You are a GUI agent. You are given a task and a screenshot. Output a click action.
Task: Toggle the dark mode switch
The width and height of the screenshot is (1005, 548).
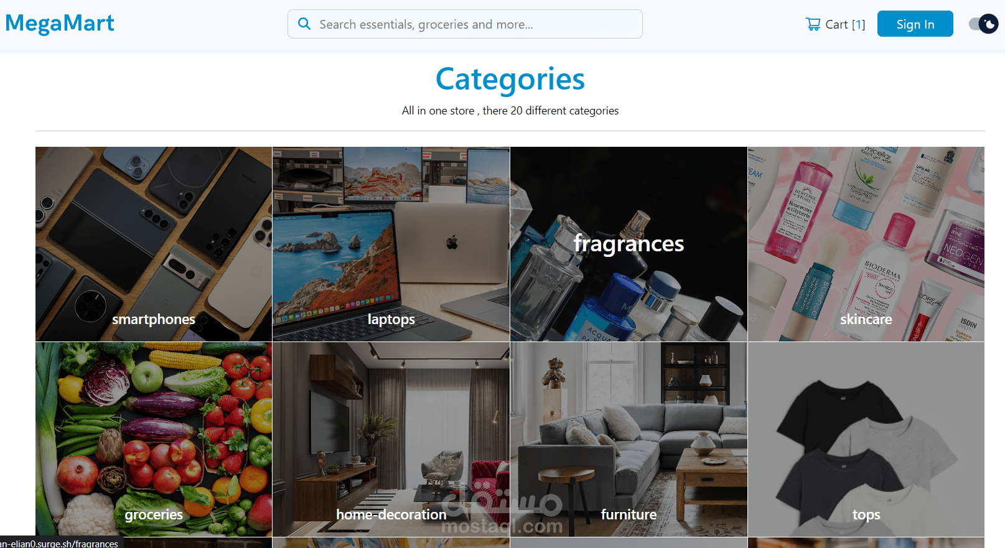[x=983, y=24]
